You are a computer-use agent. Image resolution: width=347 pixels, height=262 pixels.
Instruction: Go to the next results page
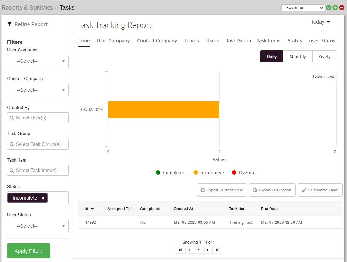[208, 250]
